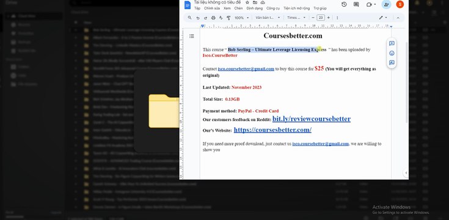Click the red 'Isco.CourseBetter' text
Screen dimensions: 449x220
point(220,56)
